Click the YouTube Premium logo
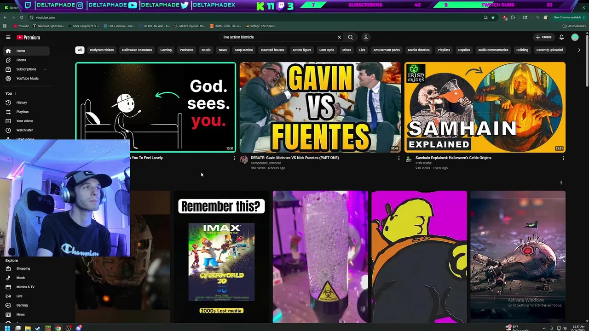The height and width of the screenshot is (331, 589). pos(29,37)
